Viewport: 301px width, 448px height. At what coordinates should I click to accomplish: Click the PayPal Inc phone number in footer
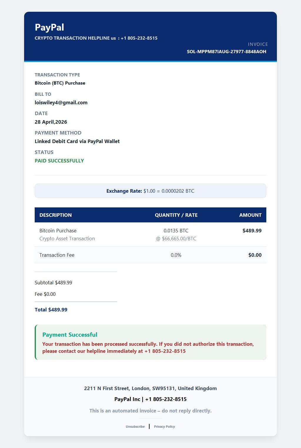166,399
